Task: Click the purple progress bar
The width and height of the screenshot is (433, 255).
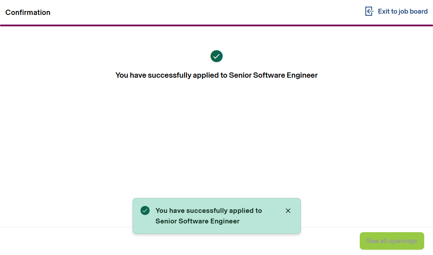Action: (x=216, y=25)
